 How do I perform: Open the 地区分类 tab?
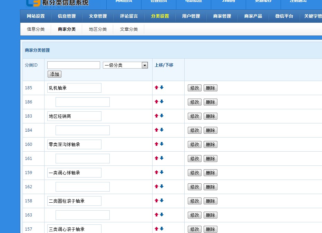(x=98, y=29)
